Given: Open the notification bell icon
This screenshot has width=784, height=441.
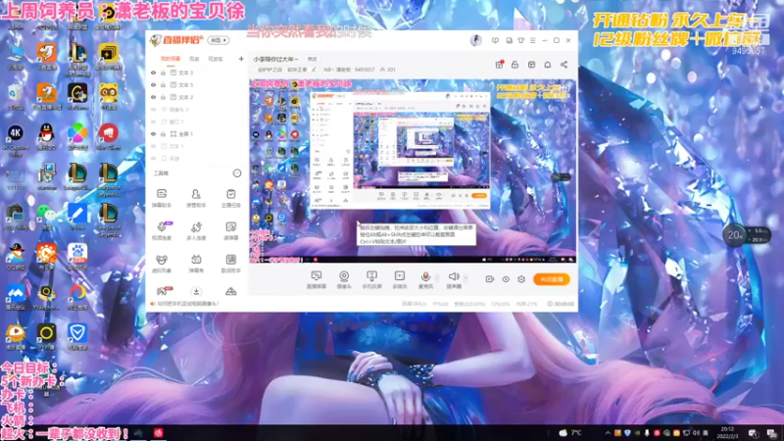Looking at the screenshot, I should (x=548, y=65).
